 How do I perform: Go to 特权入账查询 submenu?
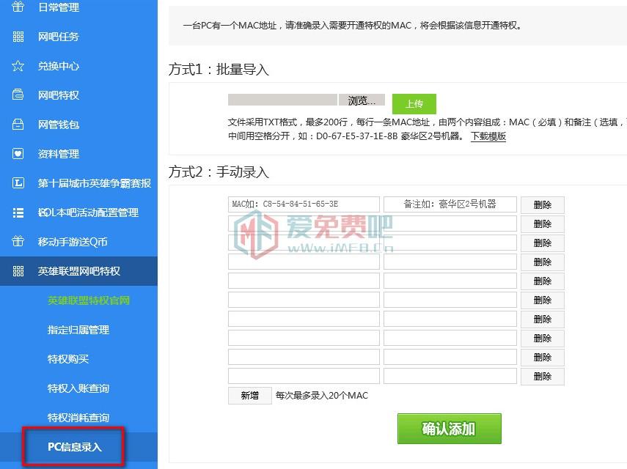tap(78, 388)
